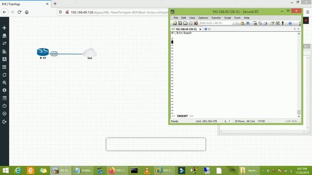Open SecureCRT Edit menu

[x=183, y=18]
